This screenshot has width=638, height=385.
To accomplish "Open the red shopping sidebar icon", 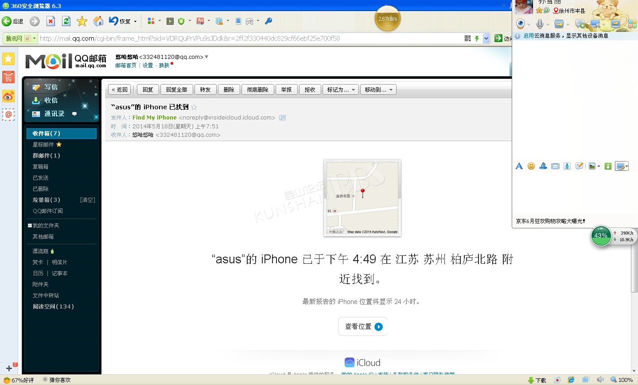I will pyautogui.click(x=8, y=77).
